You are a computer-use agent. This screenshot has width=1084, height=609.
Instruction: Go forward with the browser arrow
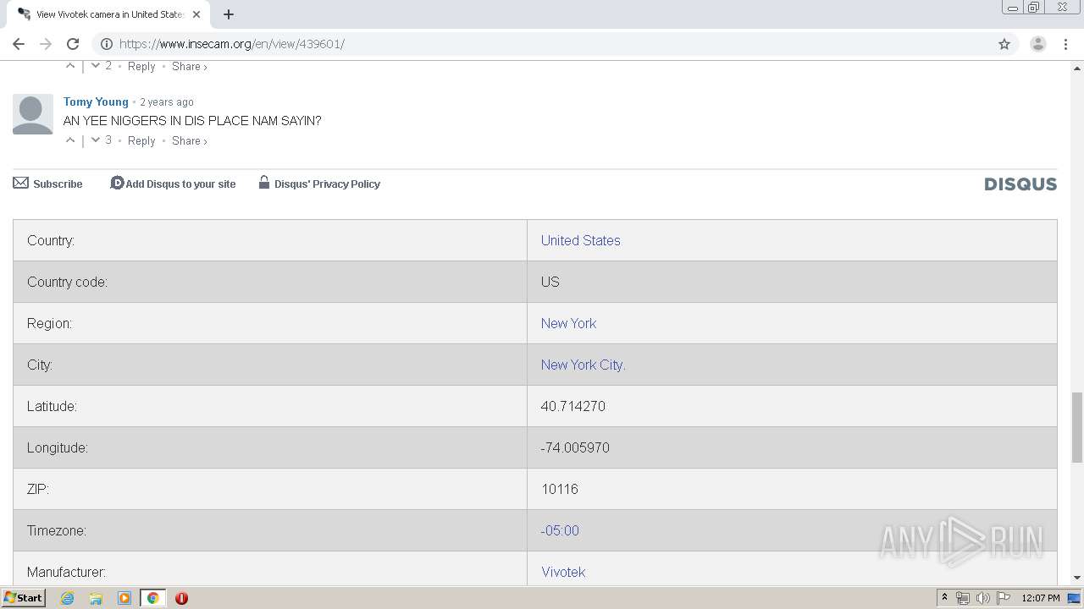(x=46, y=44)
